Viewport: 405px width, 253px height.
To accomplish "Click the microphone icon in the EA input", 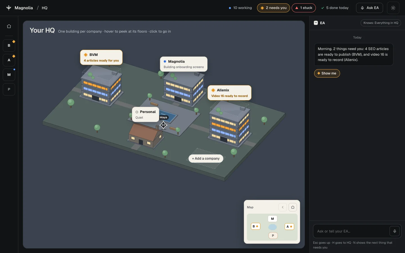I will (x=395, y=231).
